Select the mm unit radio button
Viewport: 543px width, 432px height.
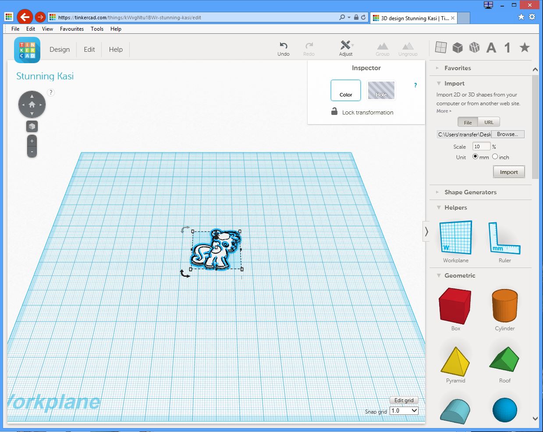coord(475,157)
